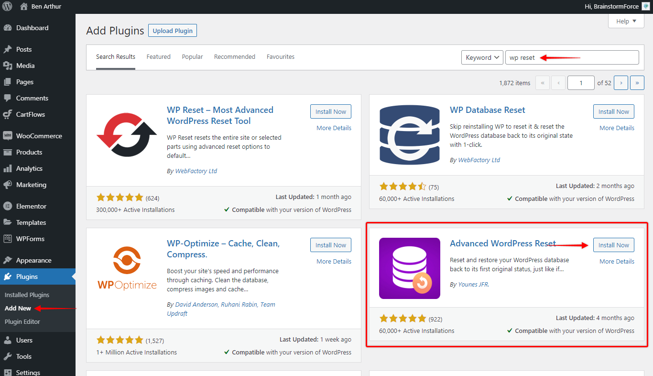Click the Marketing megaphone icon
Image resolution: width=653 pixels, height=376 pixels.
pyautogui.click(x=7, y=185)
